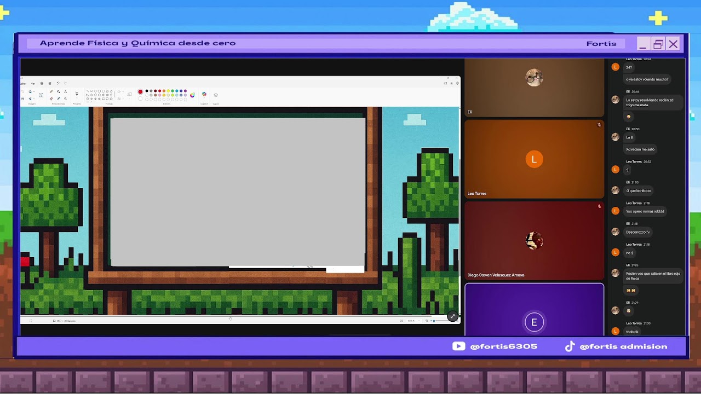Select the Text tool in Paint
The height and width of the screenshot is (394, 701).
65,92
